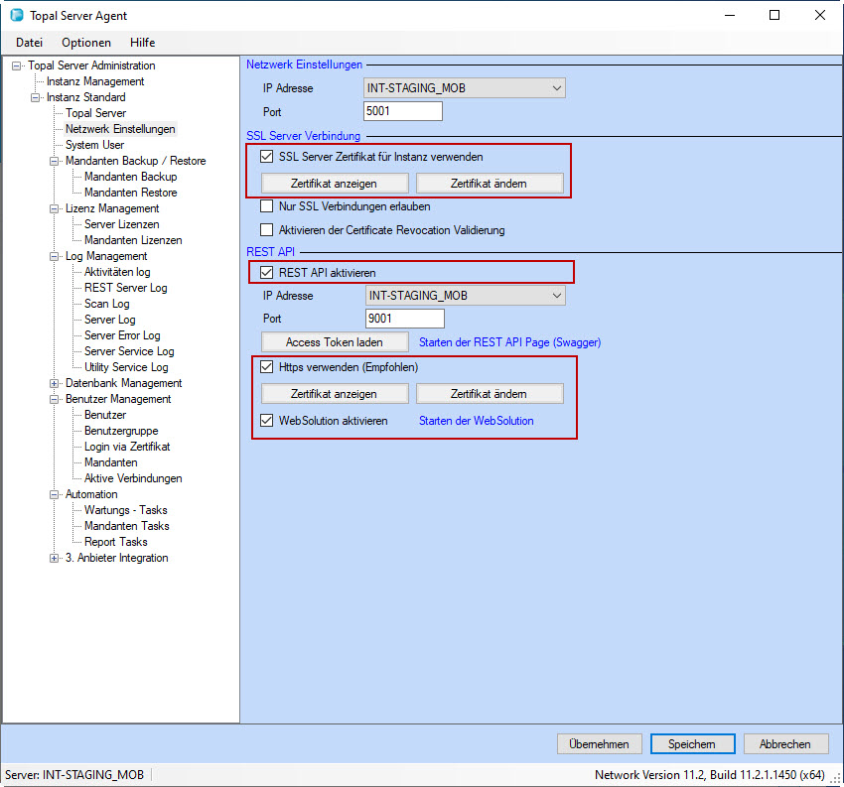Click 'Starten der WebSolution' link

(476, 421)
